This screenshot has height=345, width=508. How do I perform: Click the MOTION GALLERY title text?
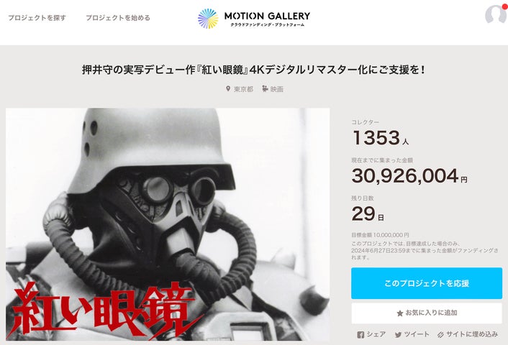pyautogui.click(x=267, y=16)
